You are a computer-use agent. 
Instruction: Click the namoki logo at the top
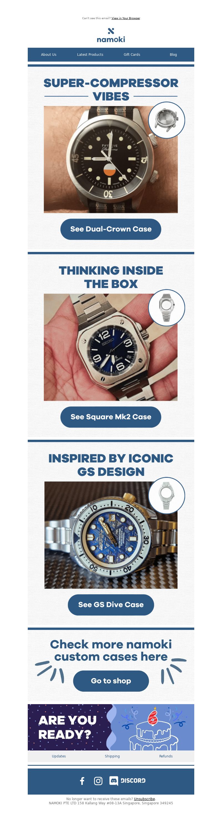pyautogui.click(x=111, y=35)
